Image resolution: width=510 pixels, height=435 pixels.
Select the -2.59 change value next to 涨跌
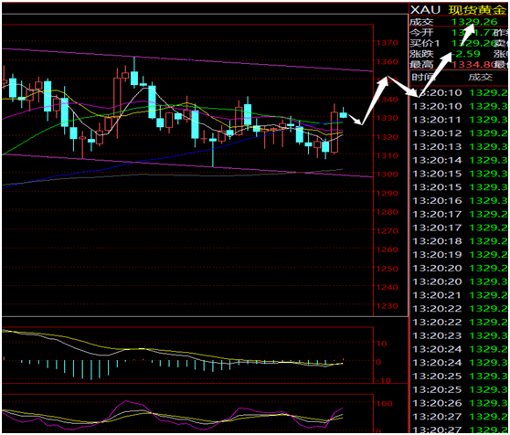pyautogui.click(x=465, y=54)
